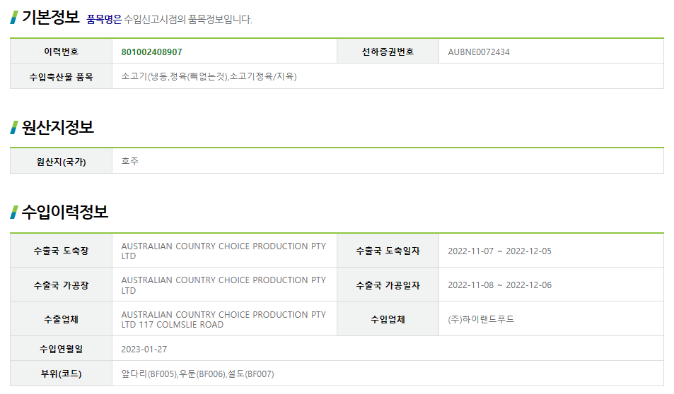This screenshot has height=394, width=674.
Task: Click the history number 801002408907 link
Action: tap(151, 52)
